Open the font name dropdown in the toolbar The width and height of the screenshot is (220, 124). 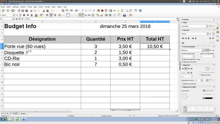[x=14, y=15]
